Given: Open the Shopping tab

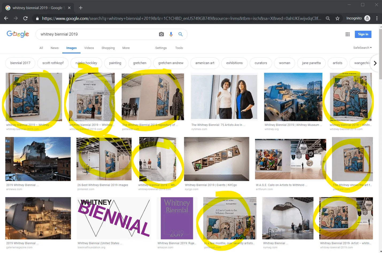Looking at the screenshot, I should pos(108,48).
